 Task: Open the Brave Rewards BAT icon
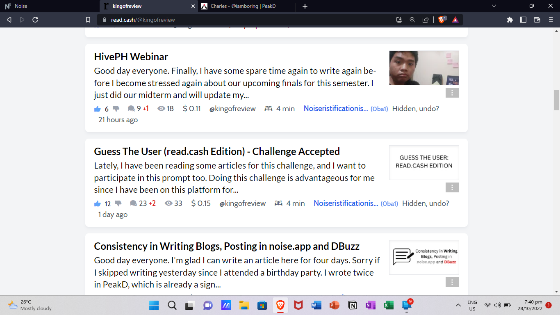pos(455,20)
